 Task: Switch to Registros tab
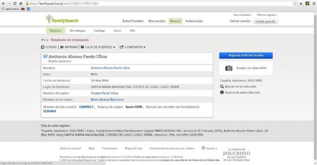coord(55,31)
